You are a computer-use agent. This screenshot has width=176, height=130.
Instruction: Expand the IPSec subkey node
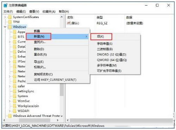pos(10,61)
